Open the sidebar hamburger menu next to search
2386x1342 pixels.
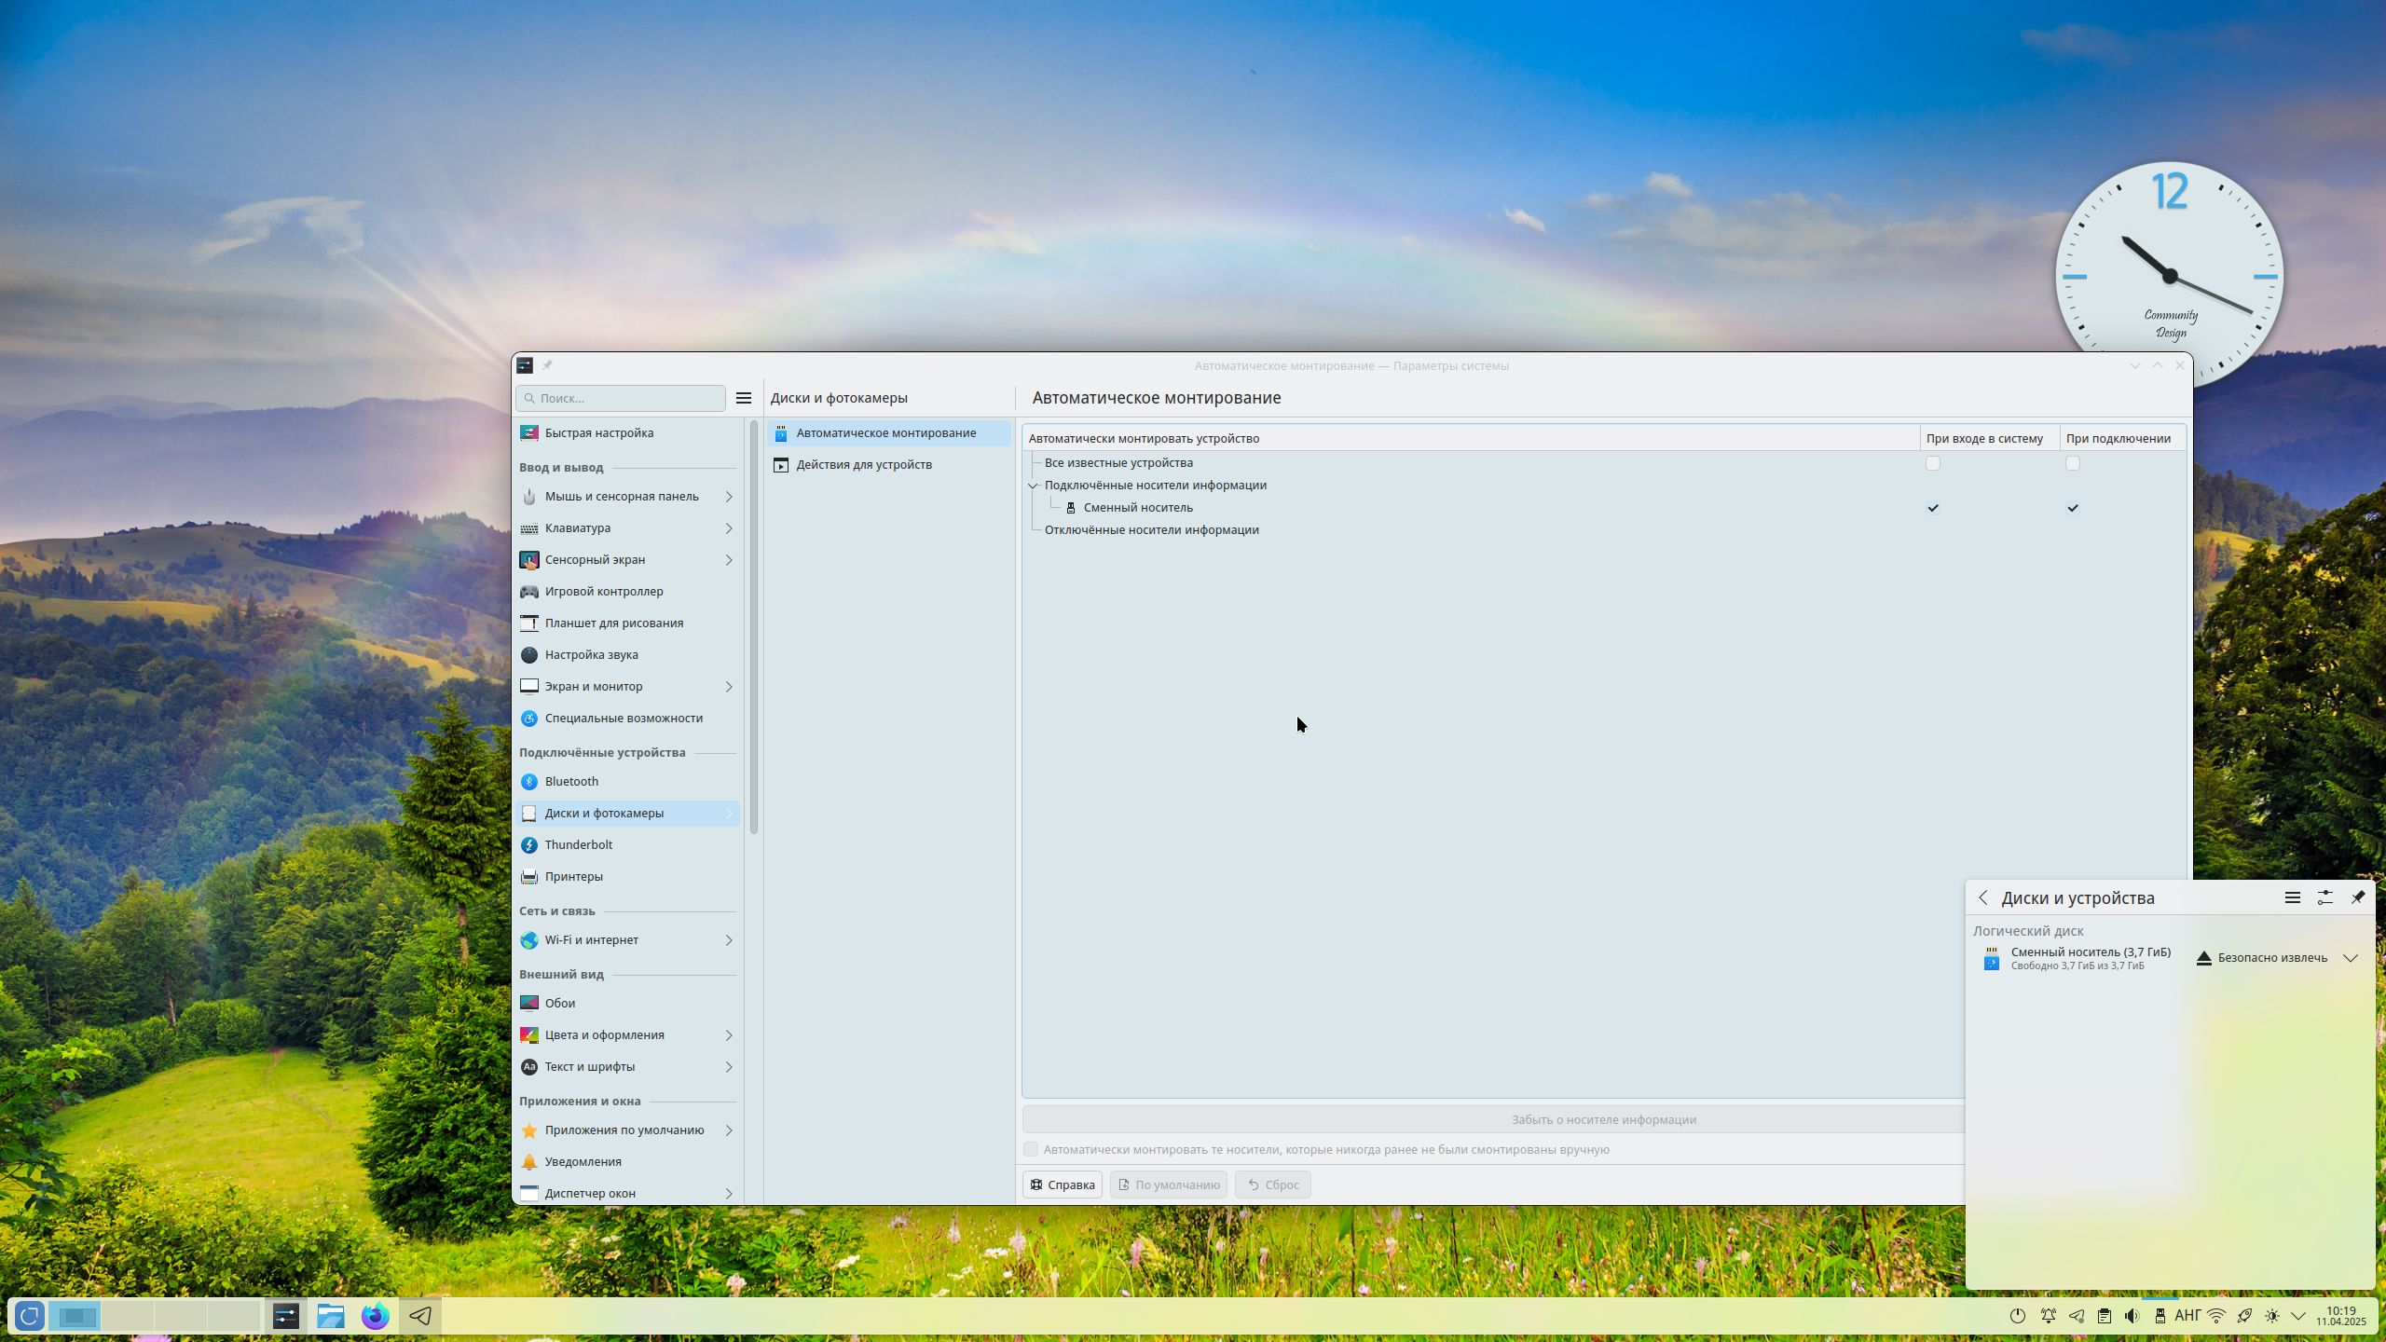click(x=743, y=398)
